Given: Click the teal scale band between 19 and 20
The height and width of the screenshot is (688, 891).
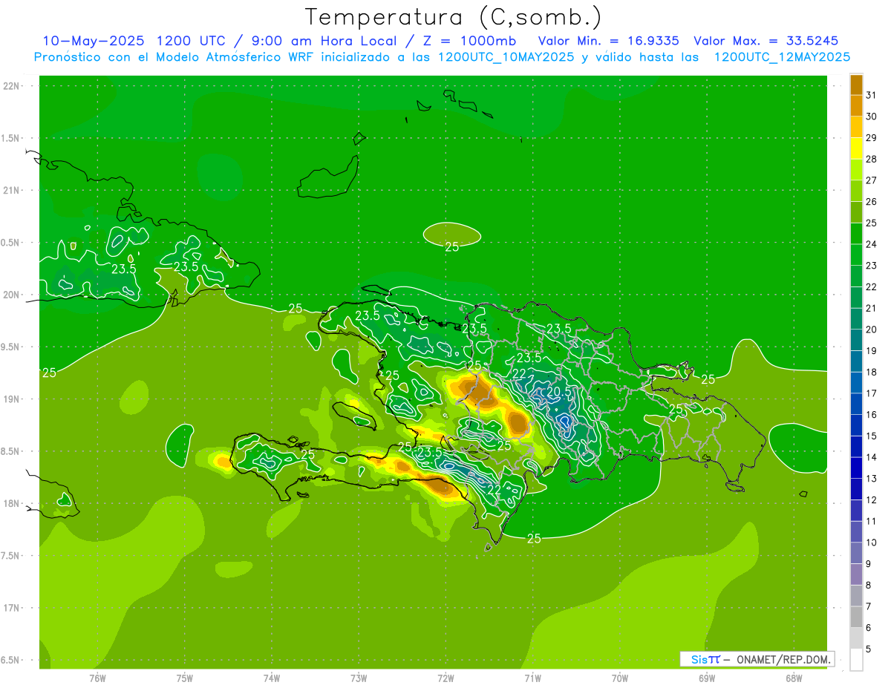Looking at the screenshot, I should [856, 340].
